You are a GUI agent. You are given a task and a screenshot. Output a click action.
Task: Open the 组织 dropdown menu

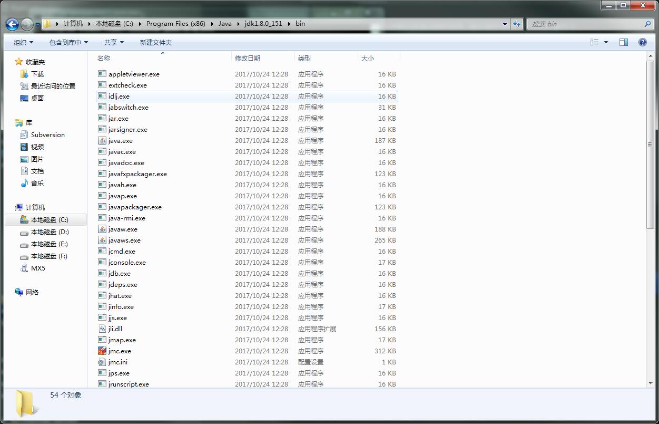coord(23,42)
